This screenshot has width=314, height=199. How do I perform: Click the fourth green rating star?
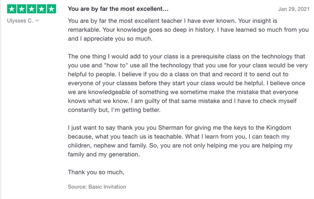click(x=41, y=9)
